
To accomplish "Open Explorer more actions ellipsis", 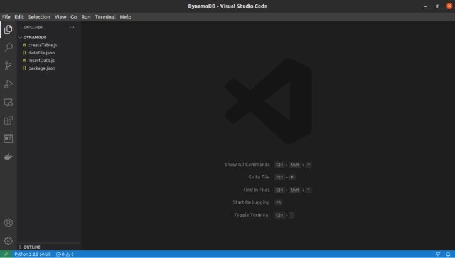I will click(x=72, y=27).
